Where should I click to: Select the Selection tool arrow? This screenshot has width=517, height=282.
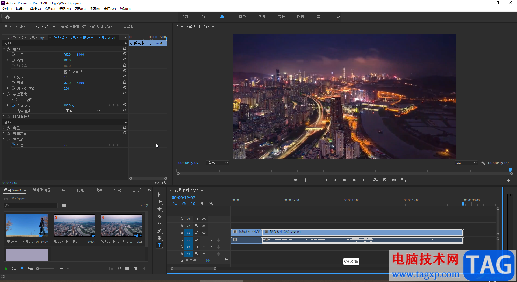159,194
